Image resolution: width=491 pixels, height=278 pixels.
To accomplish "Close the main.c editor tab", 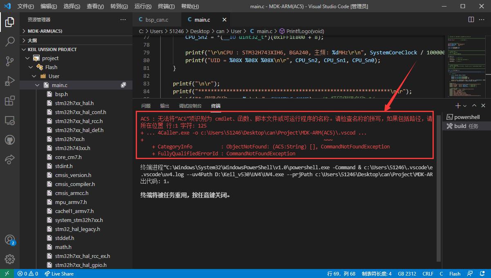I will coord(224,20).
